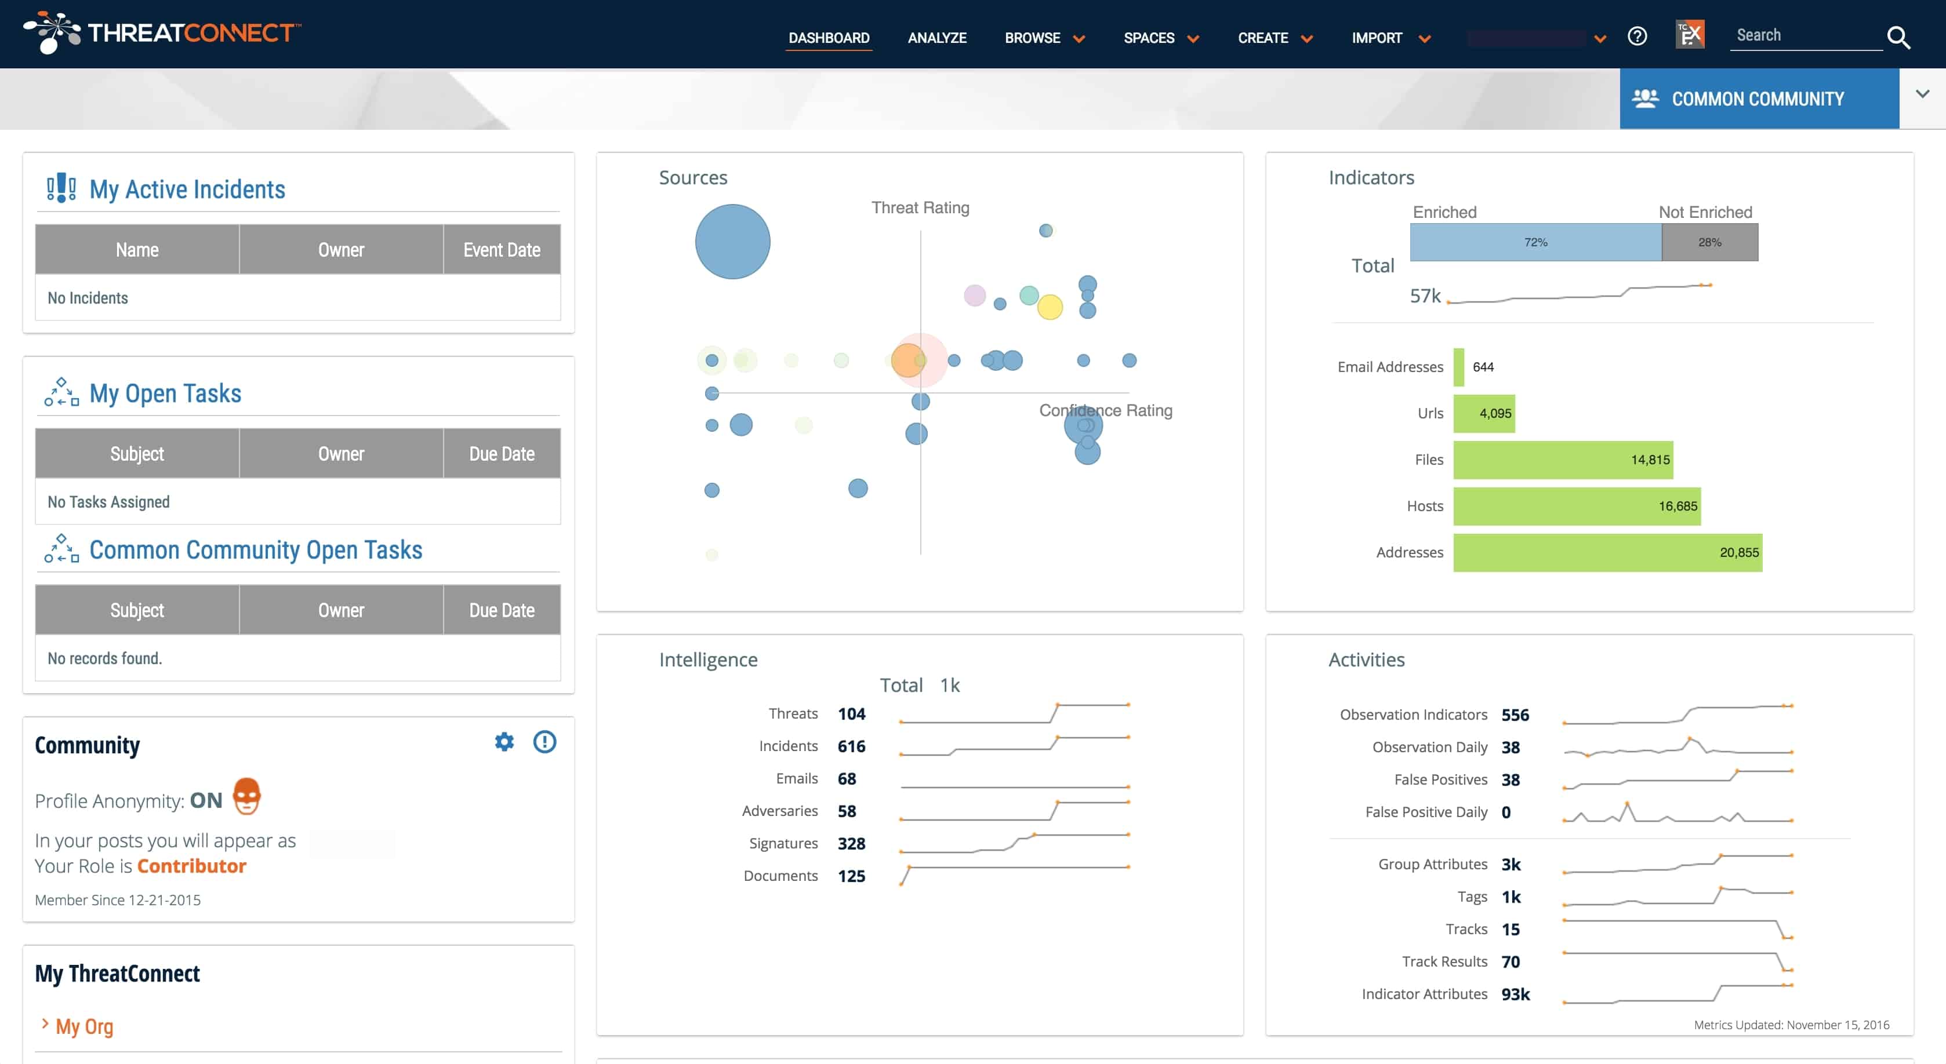Click the Contributor role link
This screenshot has width=1946, height=1064.
[x=191, y=865]
